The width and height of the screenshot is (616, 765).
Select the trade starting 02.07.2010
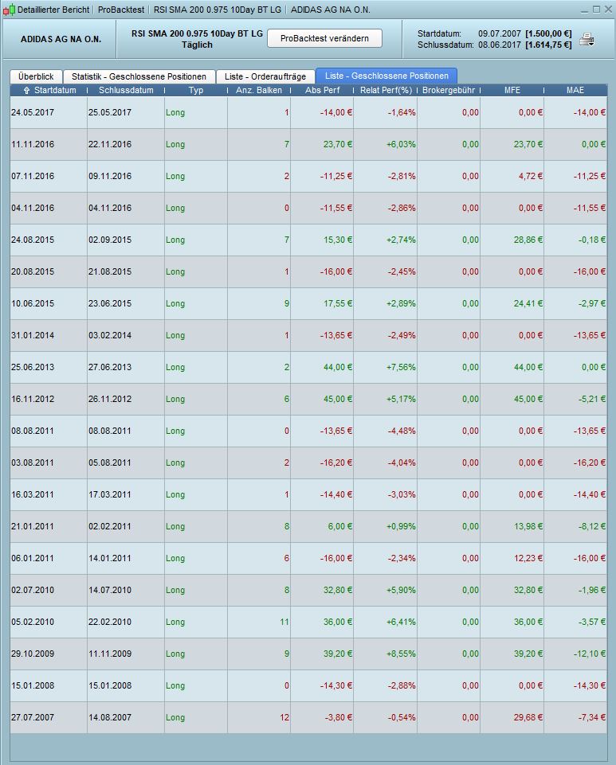pos(308,591)
